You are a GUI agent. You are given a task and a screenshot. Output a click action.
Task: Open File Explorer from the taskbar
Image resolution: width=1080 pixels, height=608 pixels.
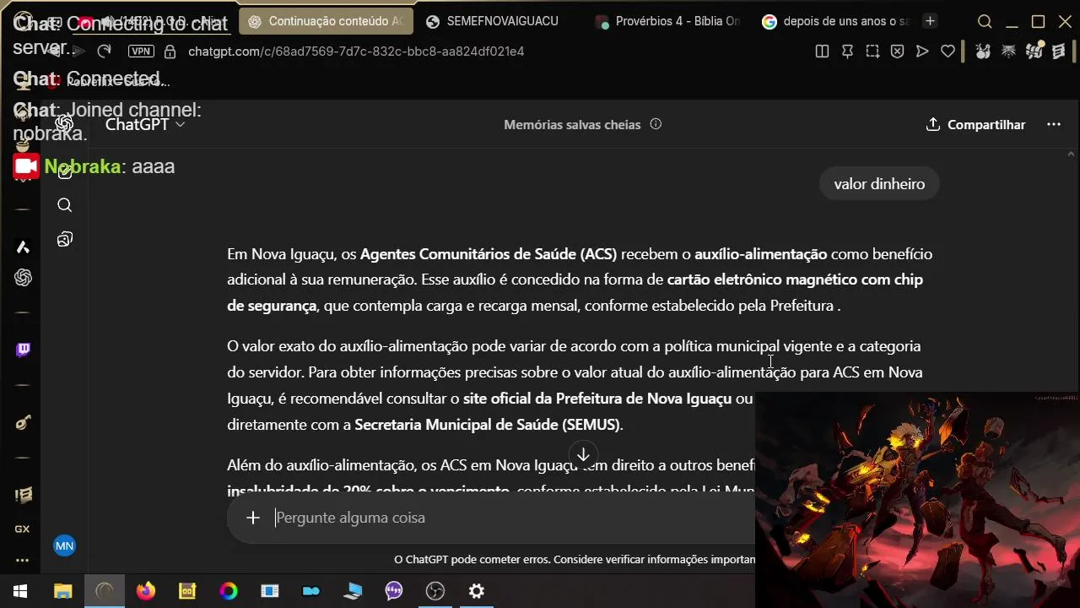(63, 591)
